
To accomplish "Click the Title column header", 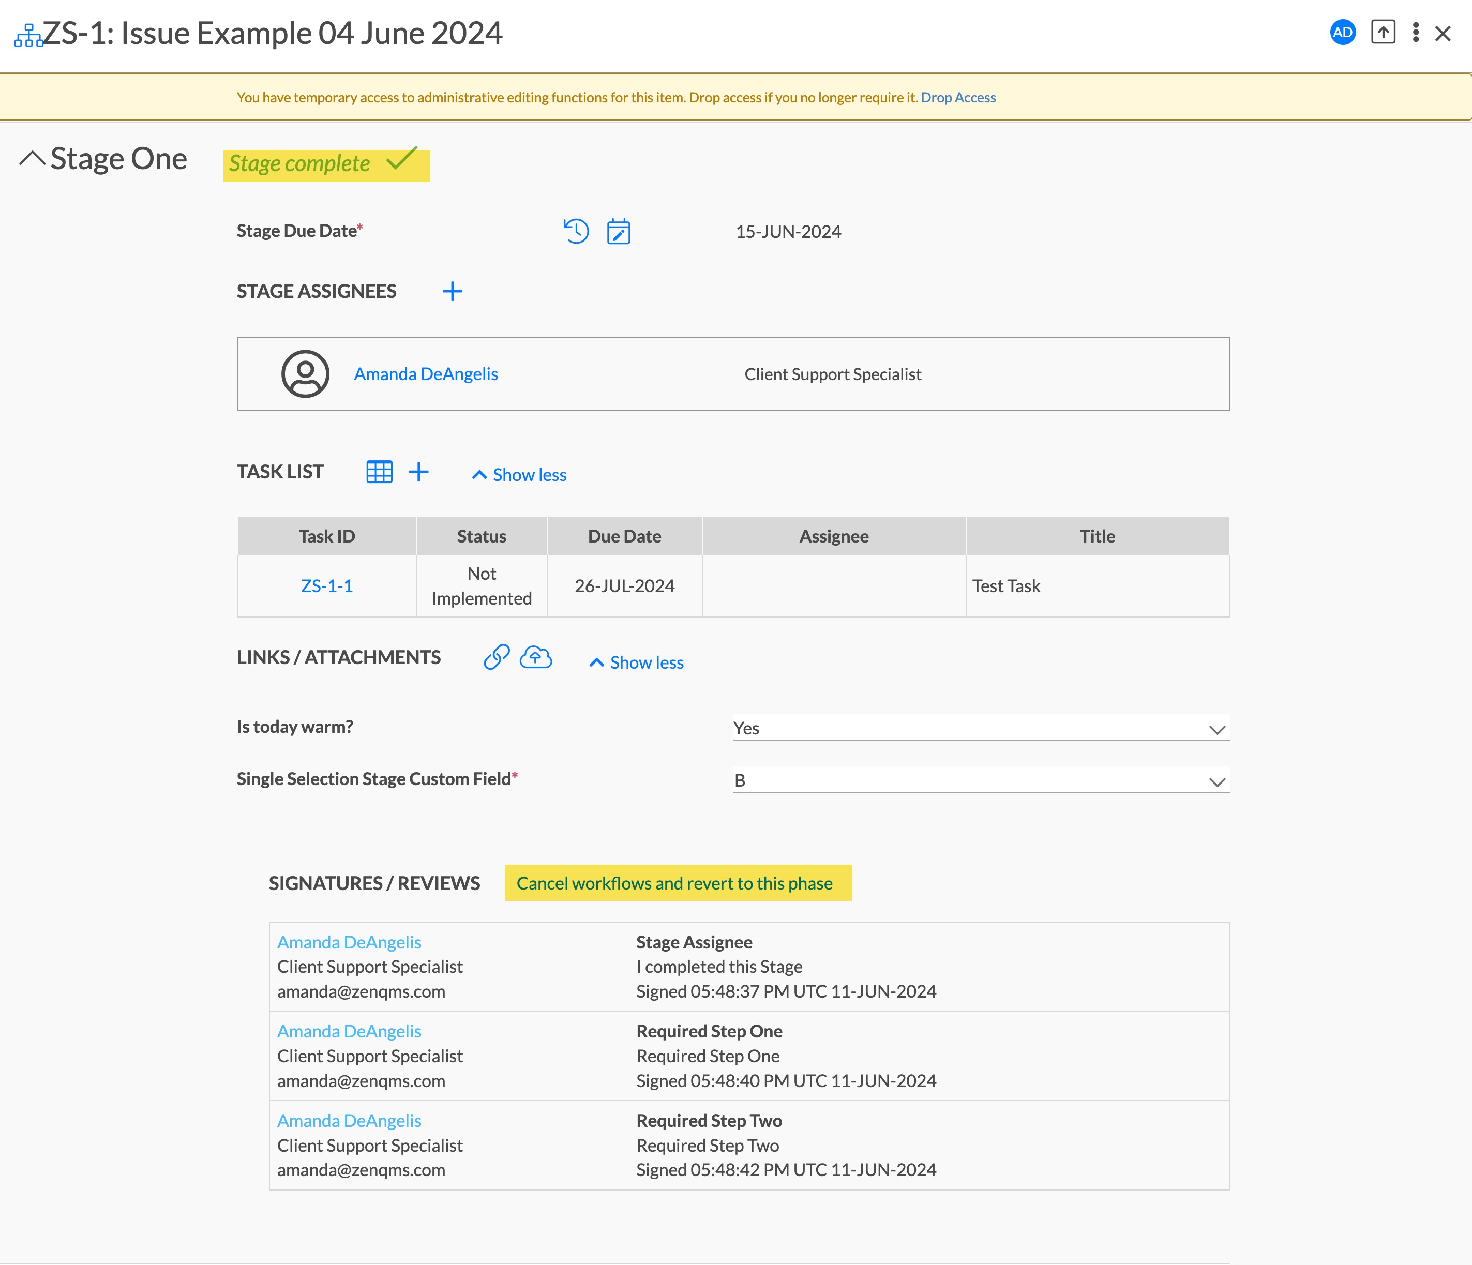I will coord(1097,536).
